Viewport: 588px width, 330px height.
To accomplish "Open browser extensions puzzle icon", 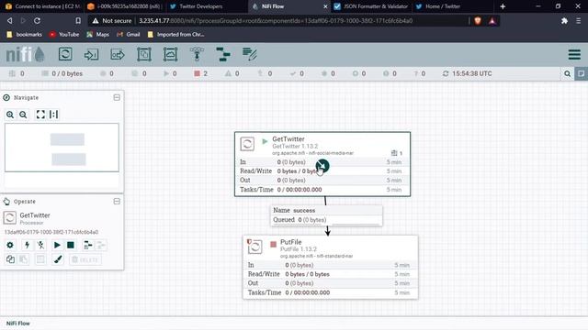I will [x=564, y=21].
